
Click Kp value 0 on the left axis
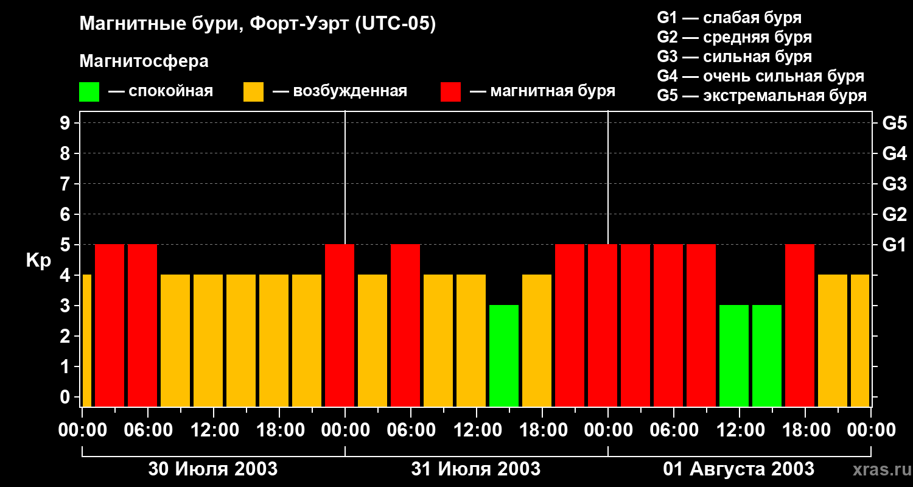[66, 397]
